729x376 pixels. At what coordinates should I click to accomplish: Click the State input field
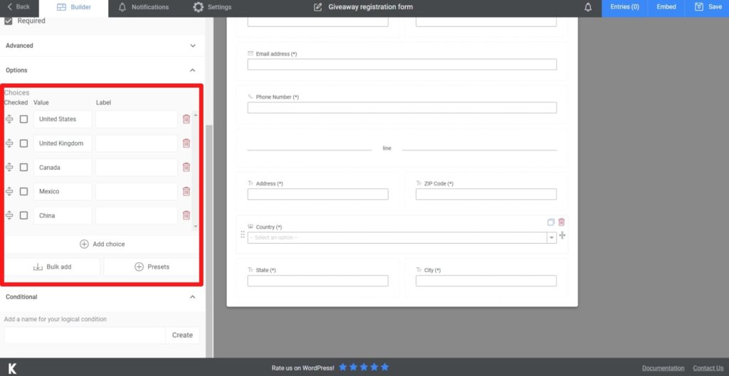coord(318,281)
